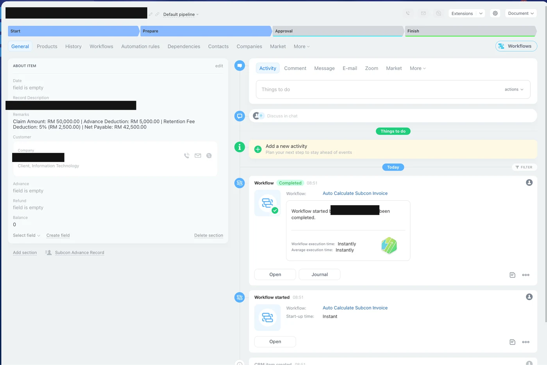Open the settings gear icon

495,13
